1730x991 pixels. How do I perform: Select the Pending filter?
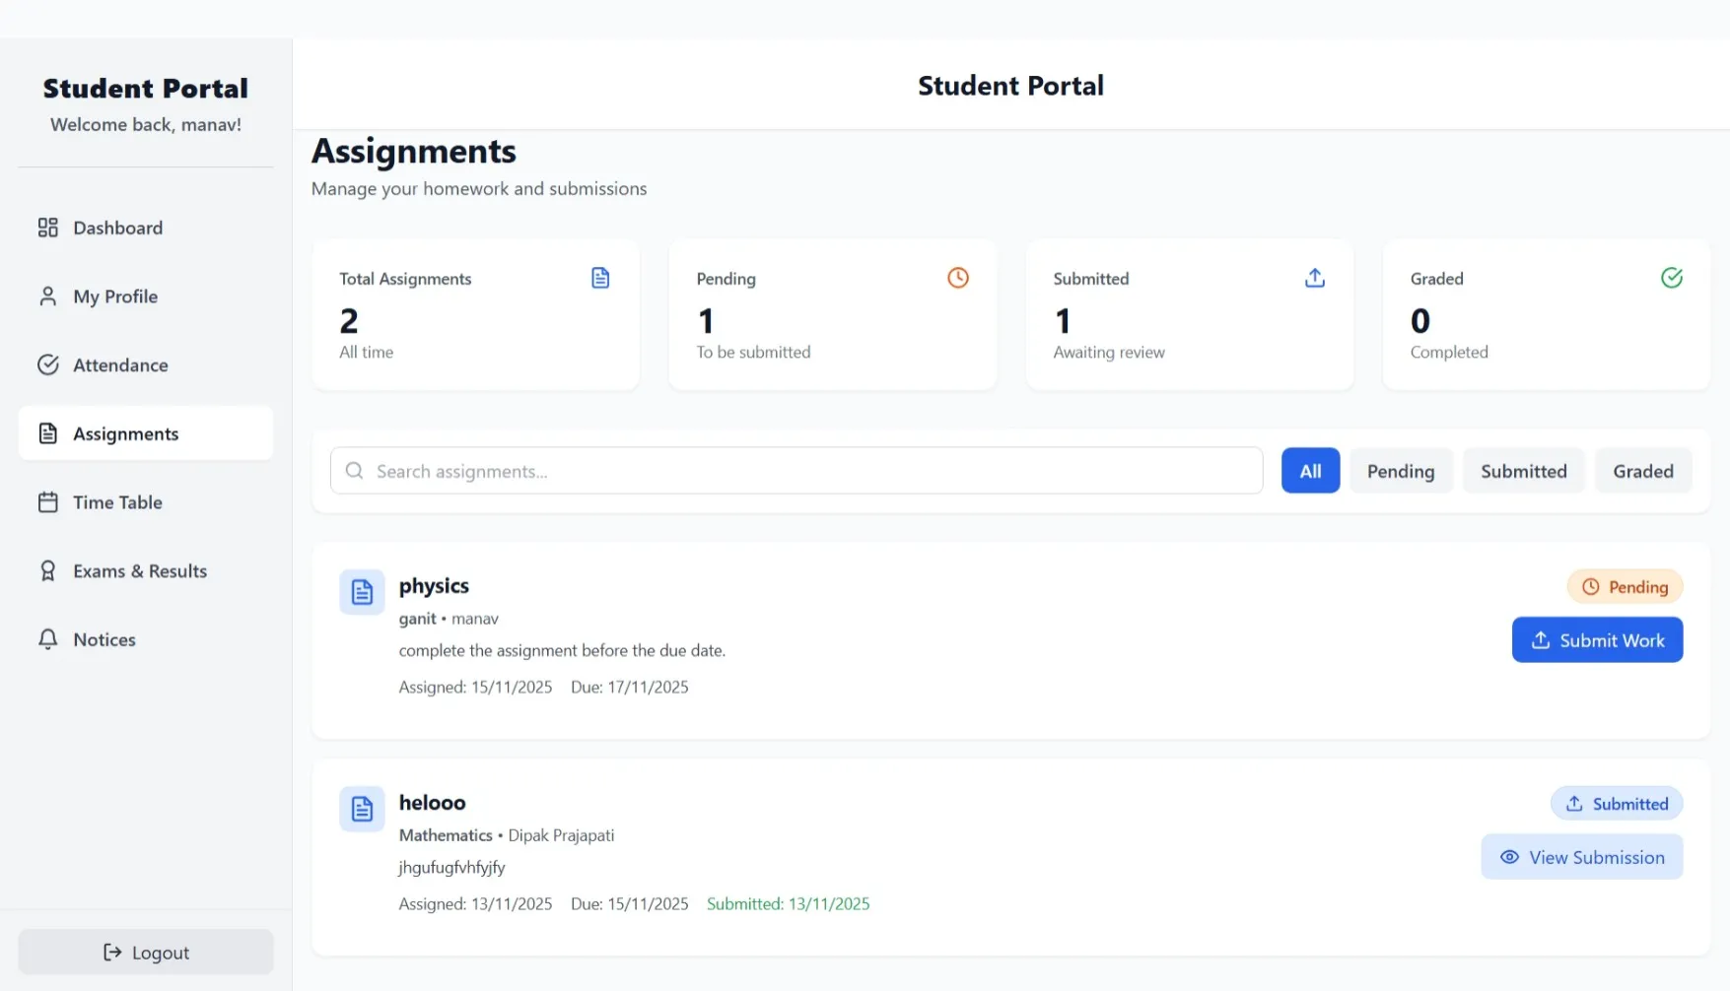tap(1401, 471)
